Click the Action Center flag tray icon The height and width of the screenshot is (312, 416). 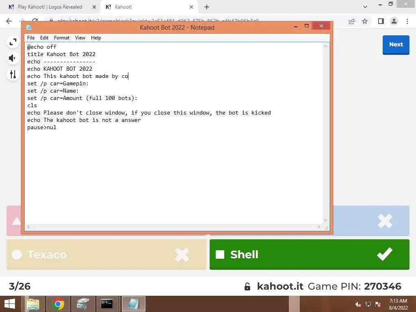378,304
